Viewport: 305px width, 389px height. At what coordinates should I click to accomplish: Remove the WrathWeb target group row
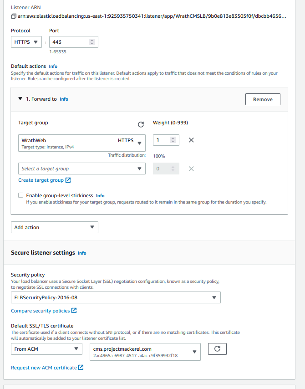pyautogui.click(x=191, y=140)
